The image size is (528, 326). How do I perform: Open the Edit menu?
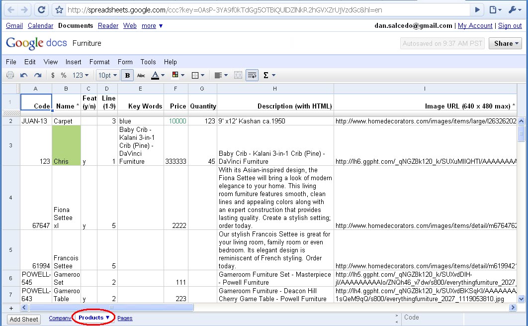(30, 62)
